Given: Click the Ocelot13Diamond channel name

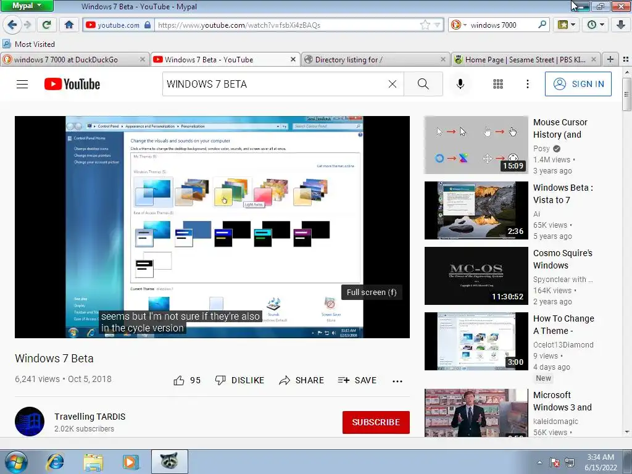Looking at the screenshot, I should [x=563, y=344].
